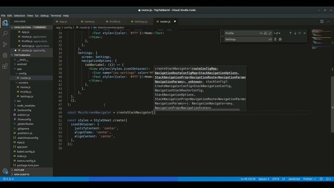The width and height of the screenshot is (334, 188).
Task: Toggle Match Case in find box
Action: pyautogui.click(x=261, y=33)
